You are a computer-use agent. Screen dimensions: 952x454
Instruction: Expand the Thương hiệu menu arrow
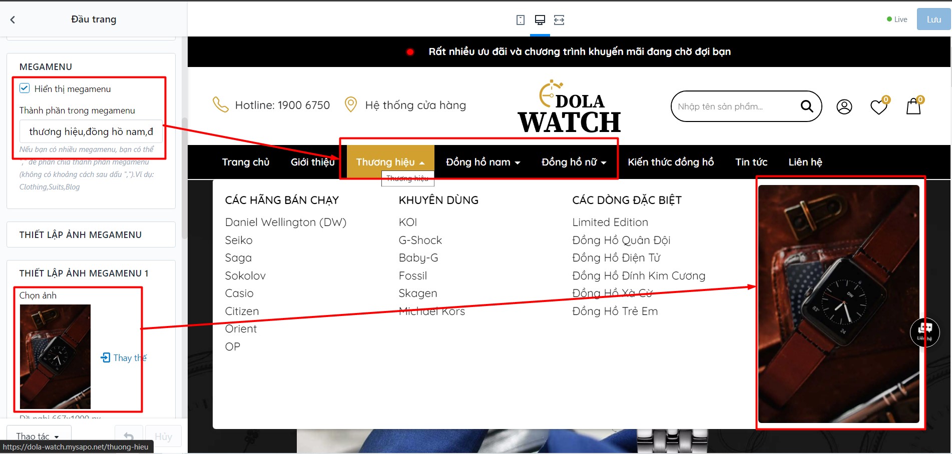pyautogui.click(x=422, y=163)
